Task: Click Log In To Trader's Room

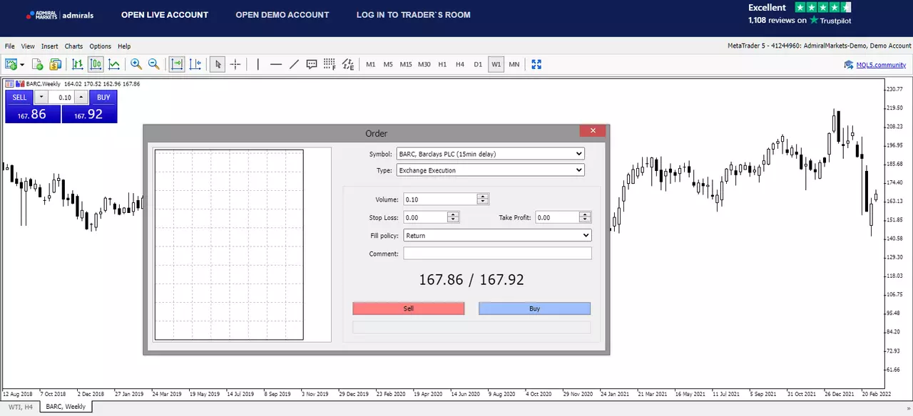Action: (x=414, y=15)
